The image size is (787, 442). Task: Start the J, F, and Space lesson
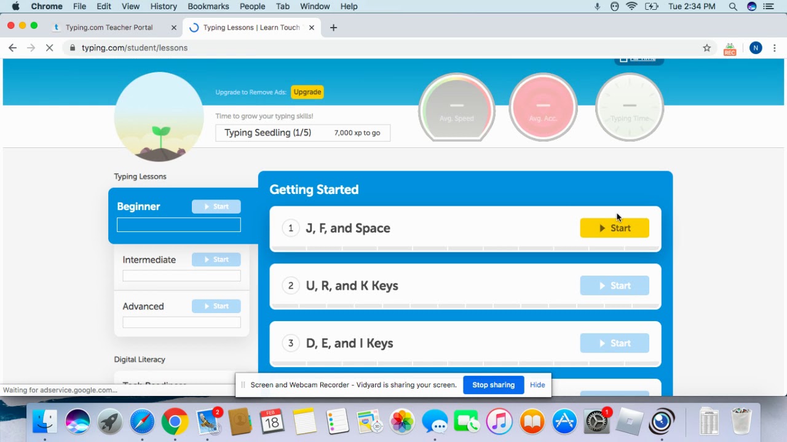614,228
